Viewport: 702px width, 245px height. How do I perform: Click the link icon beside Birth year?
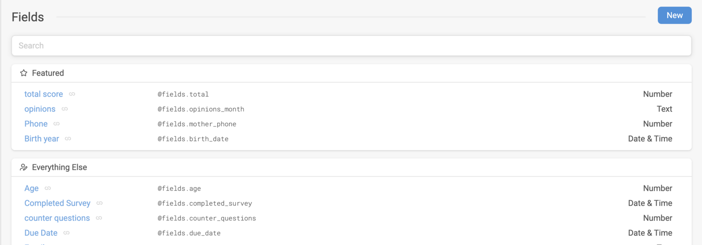pos(68,139)
